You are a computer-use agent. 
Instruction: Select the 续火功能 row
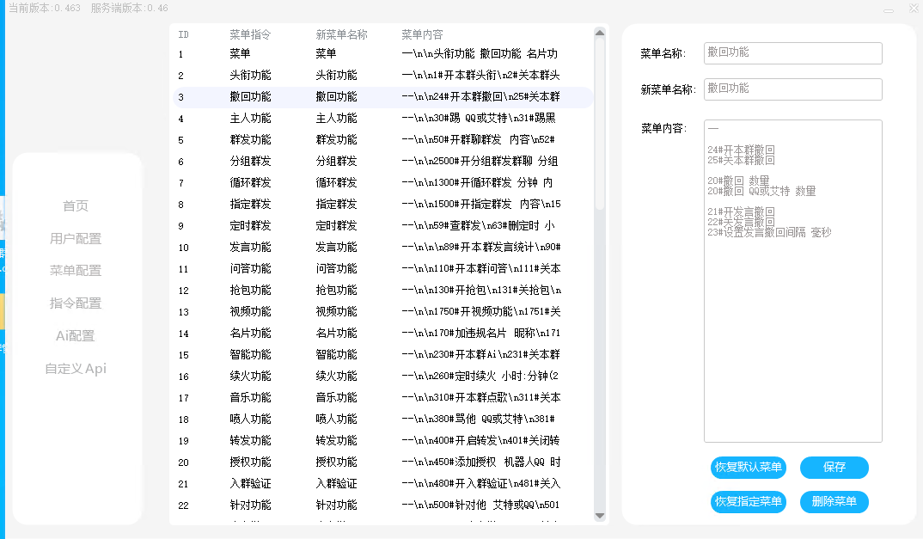coord(382,377)
